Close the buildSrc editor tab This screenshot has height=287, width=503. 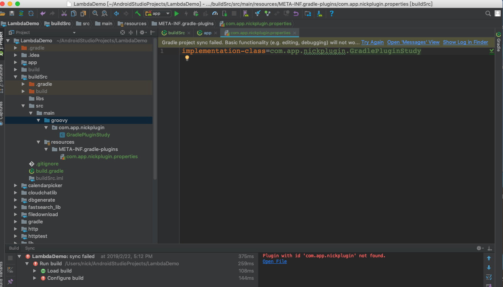[189, 33]
